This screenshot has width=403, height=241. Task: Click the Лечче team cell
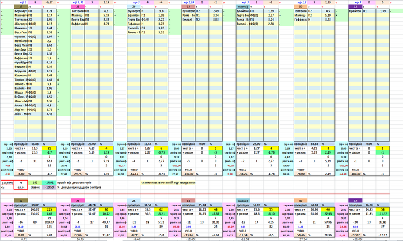coord(21,84)
